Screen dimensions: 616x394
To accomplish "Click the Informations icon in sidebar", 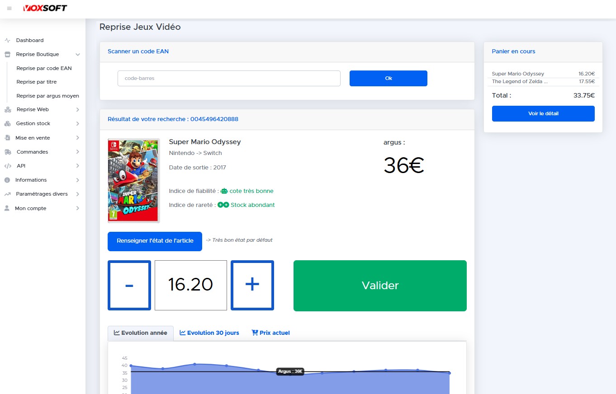I will click(7, 180).
